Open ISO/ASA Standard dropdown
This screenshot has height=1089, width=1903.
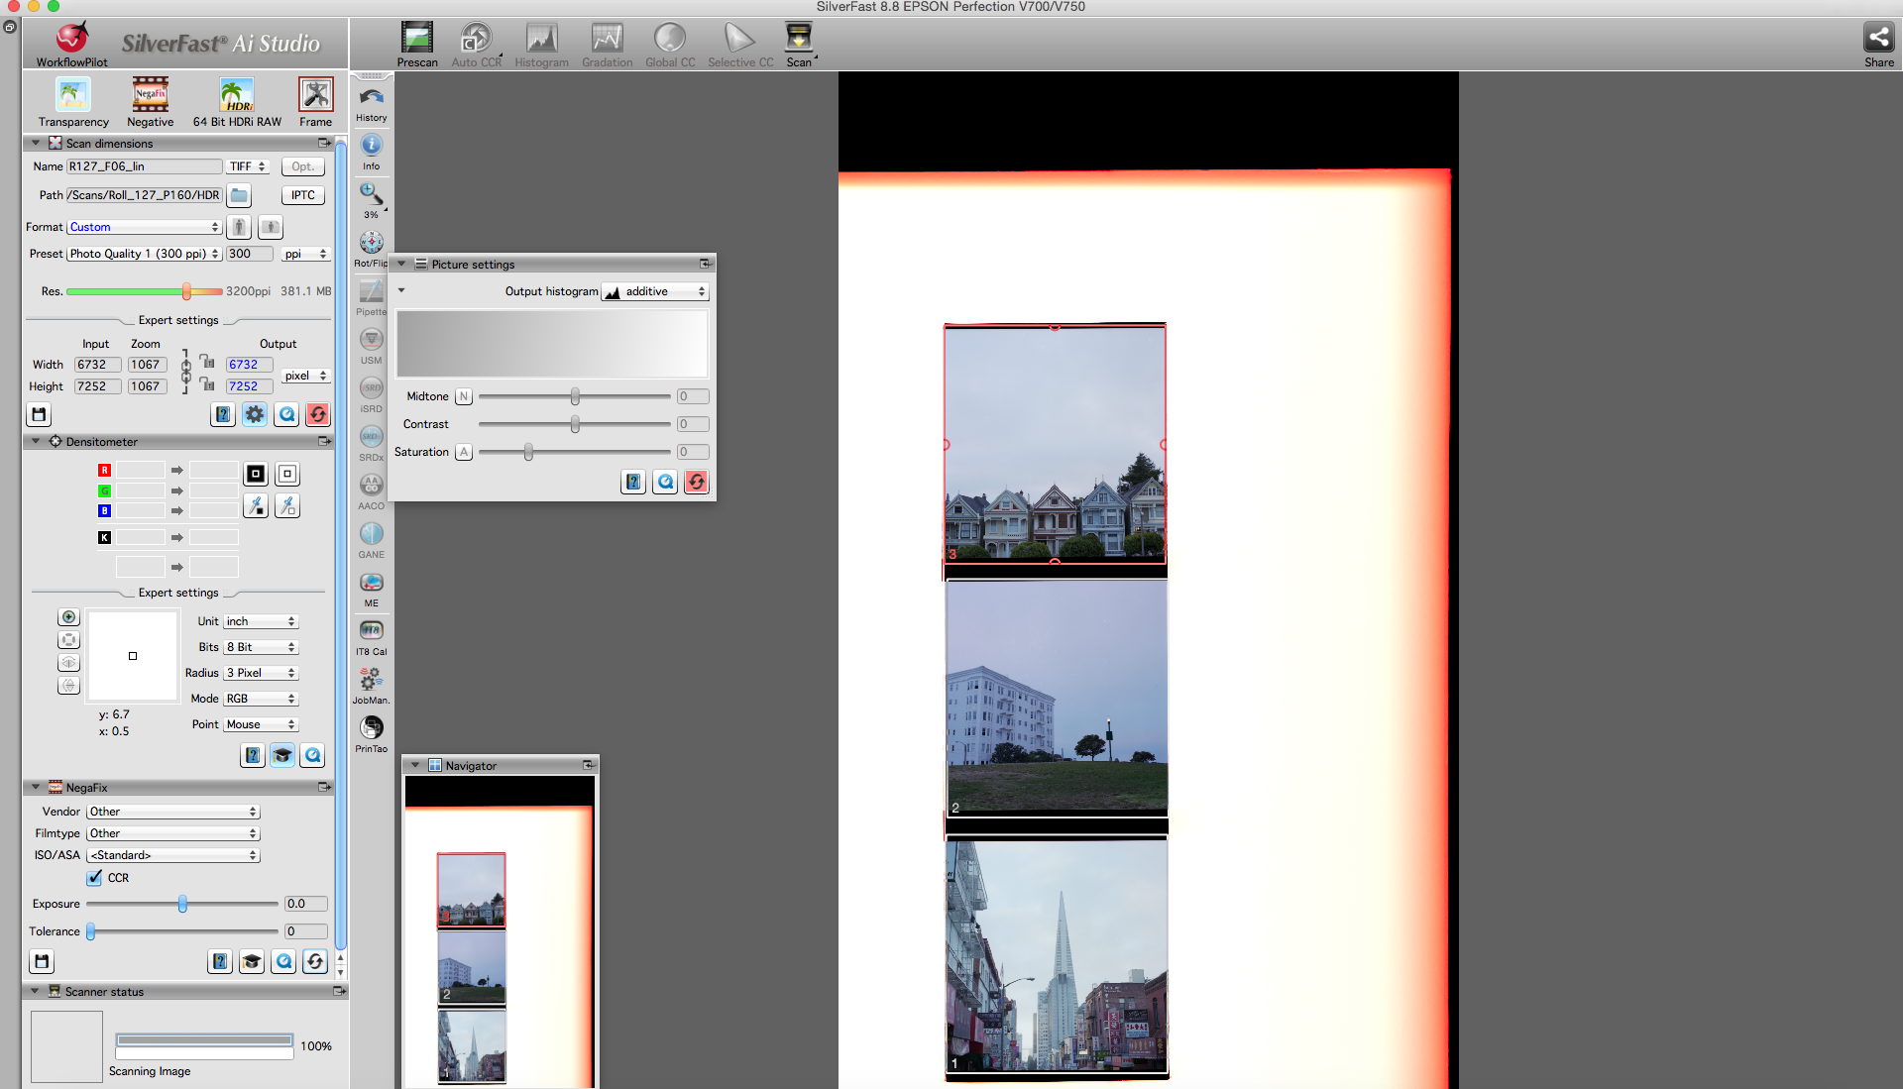173,855
